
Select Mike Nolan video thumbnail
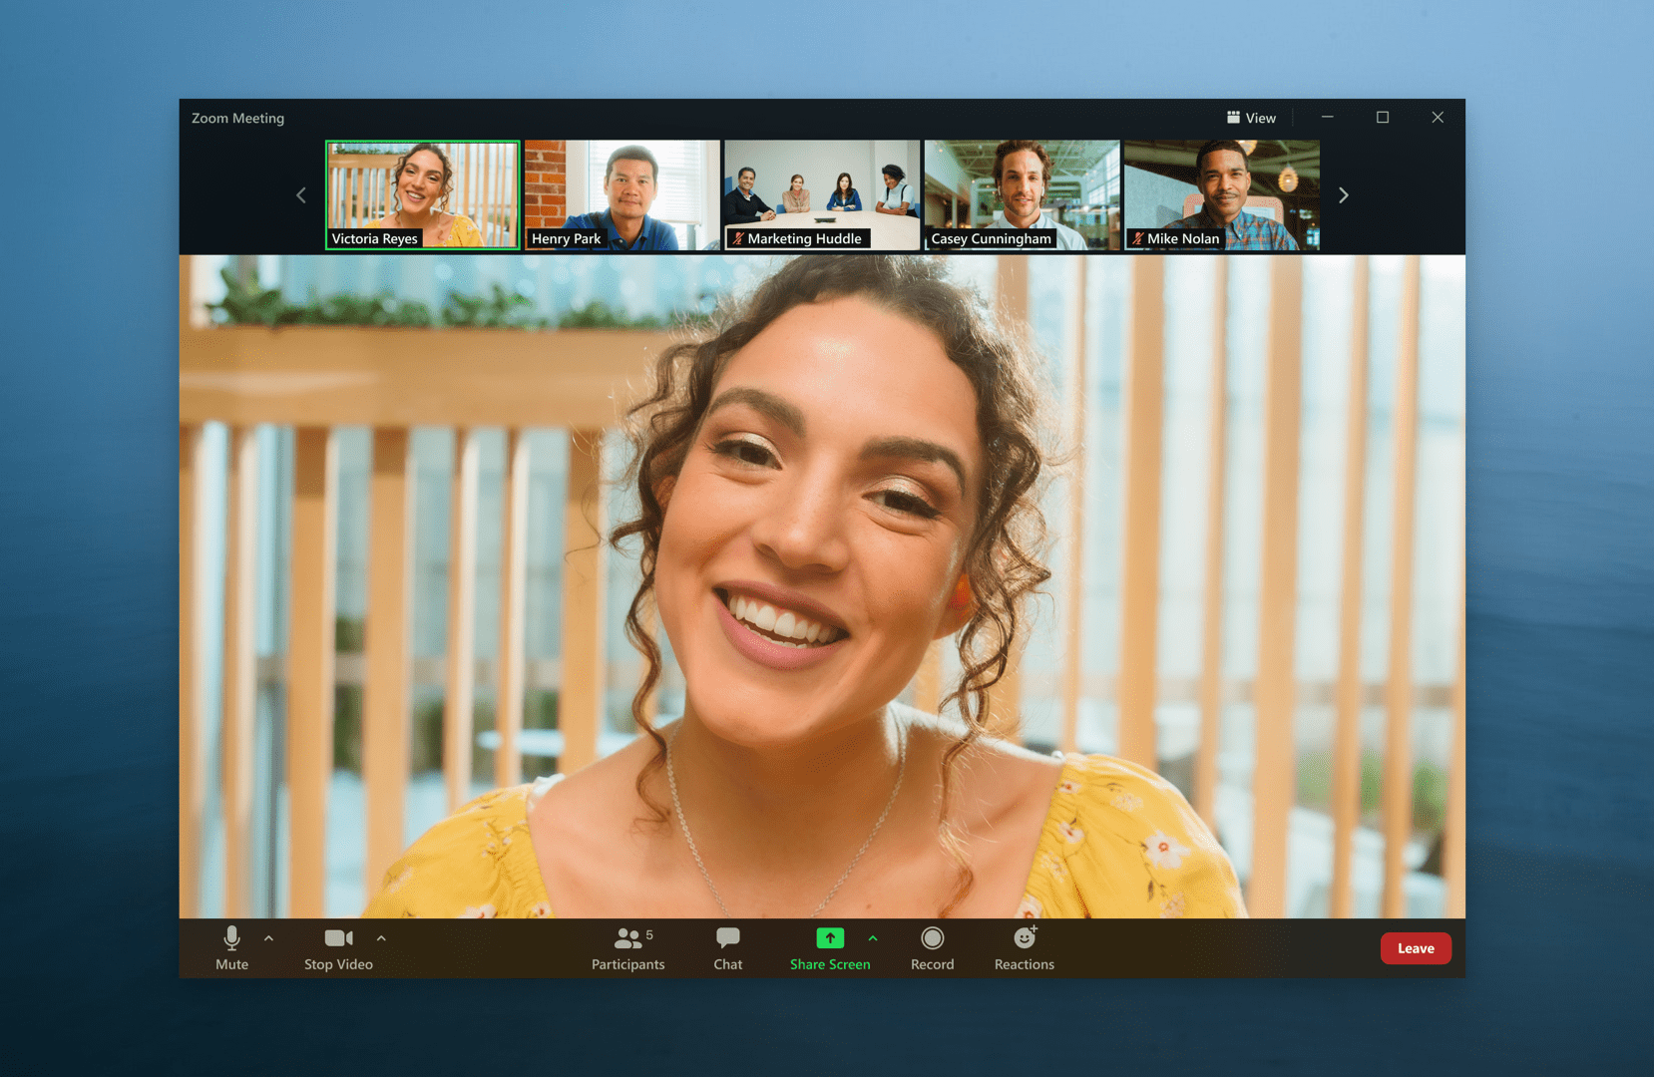(1221, 194)
